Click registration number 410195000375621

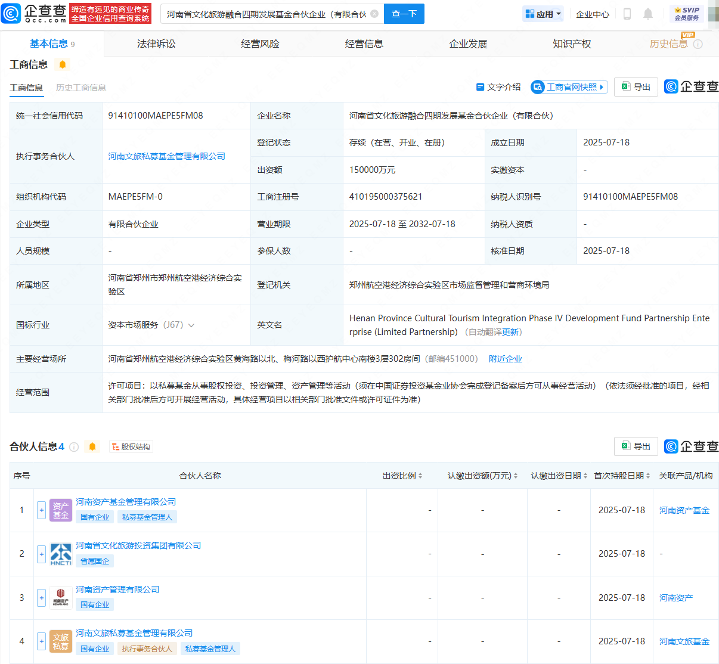coord(386,197)
